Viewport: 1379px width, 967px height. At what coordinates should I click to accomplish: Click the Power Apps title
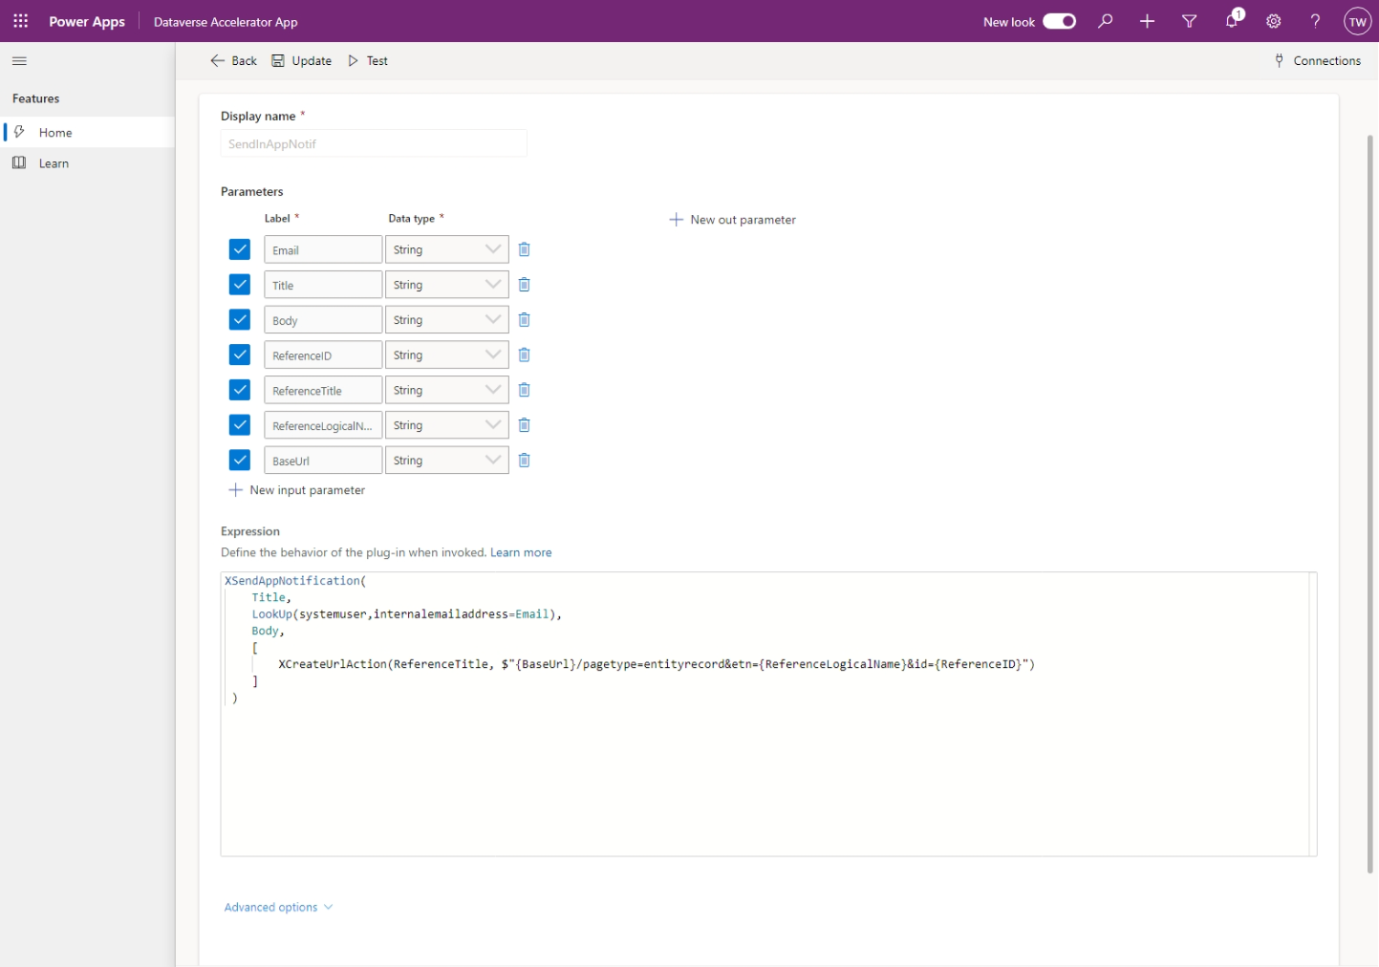87,21
